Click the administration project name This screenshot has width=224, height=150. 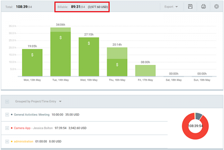[x=24, y=141]
